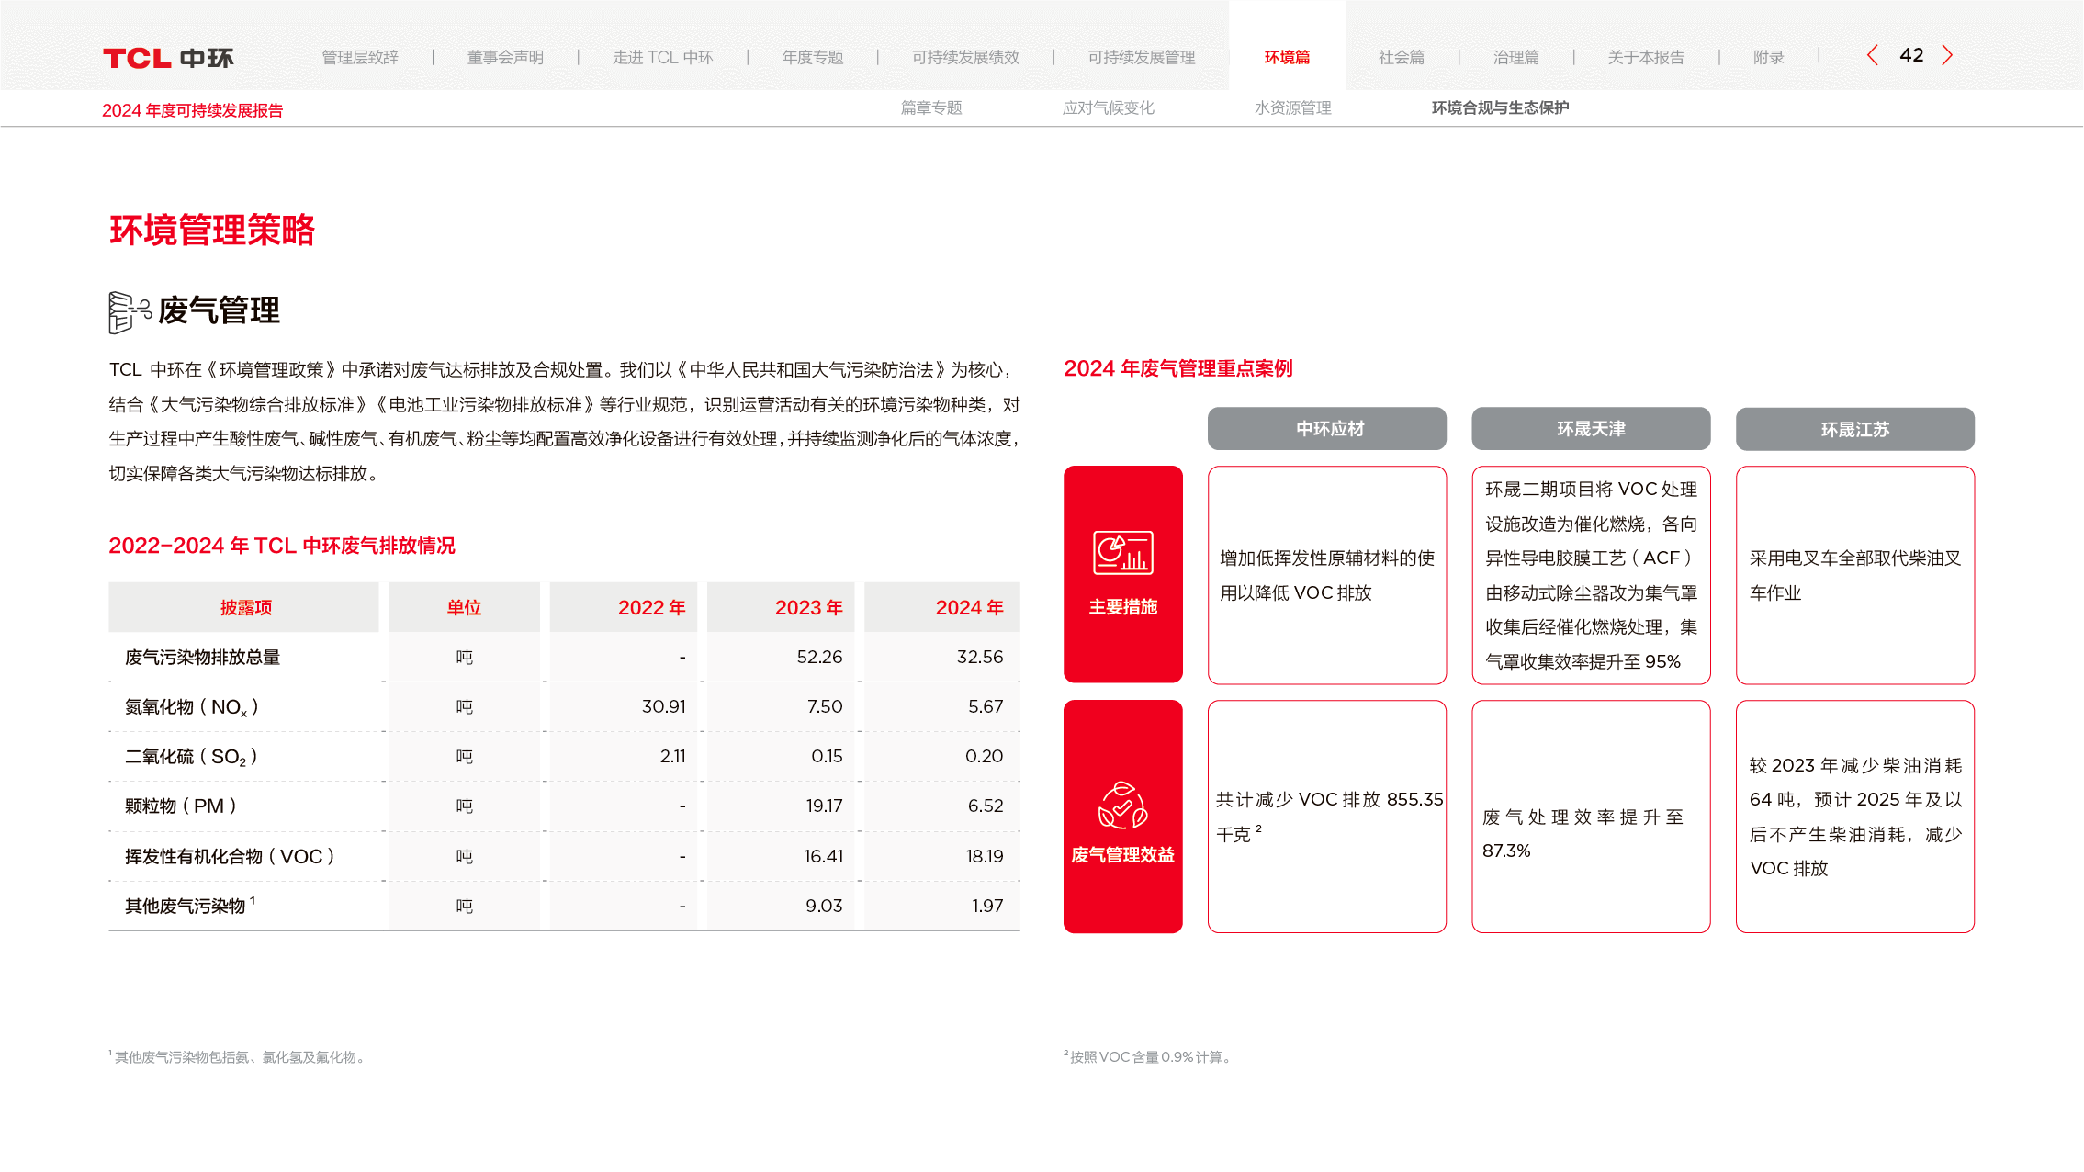Click the 环晟天津 column header
Viewport: 2084px width, 1172px height.
(x=1591, y=429)
